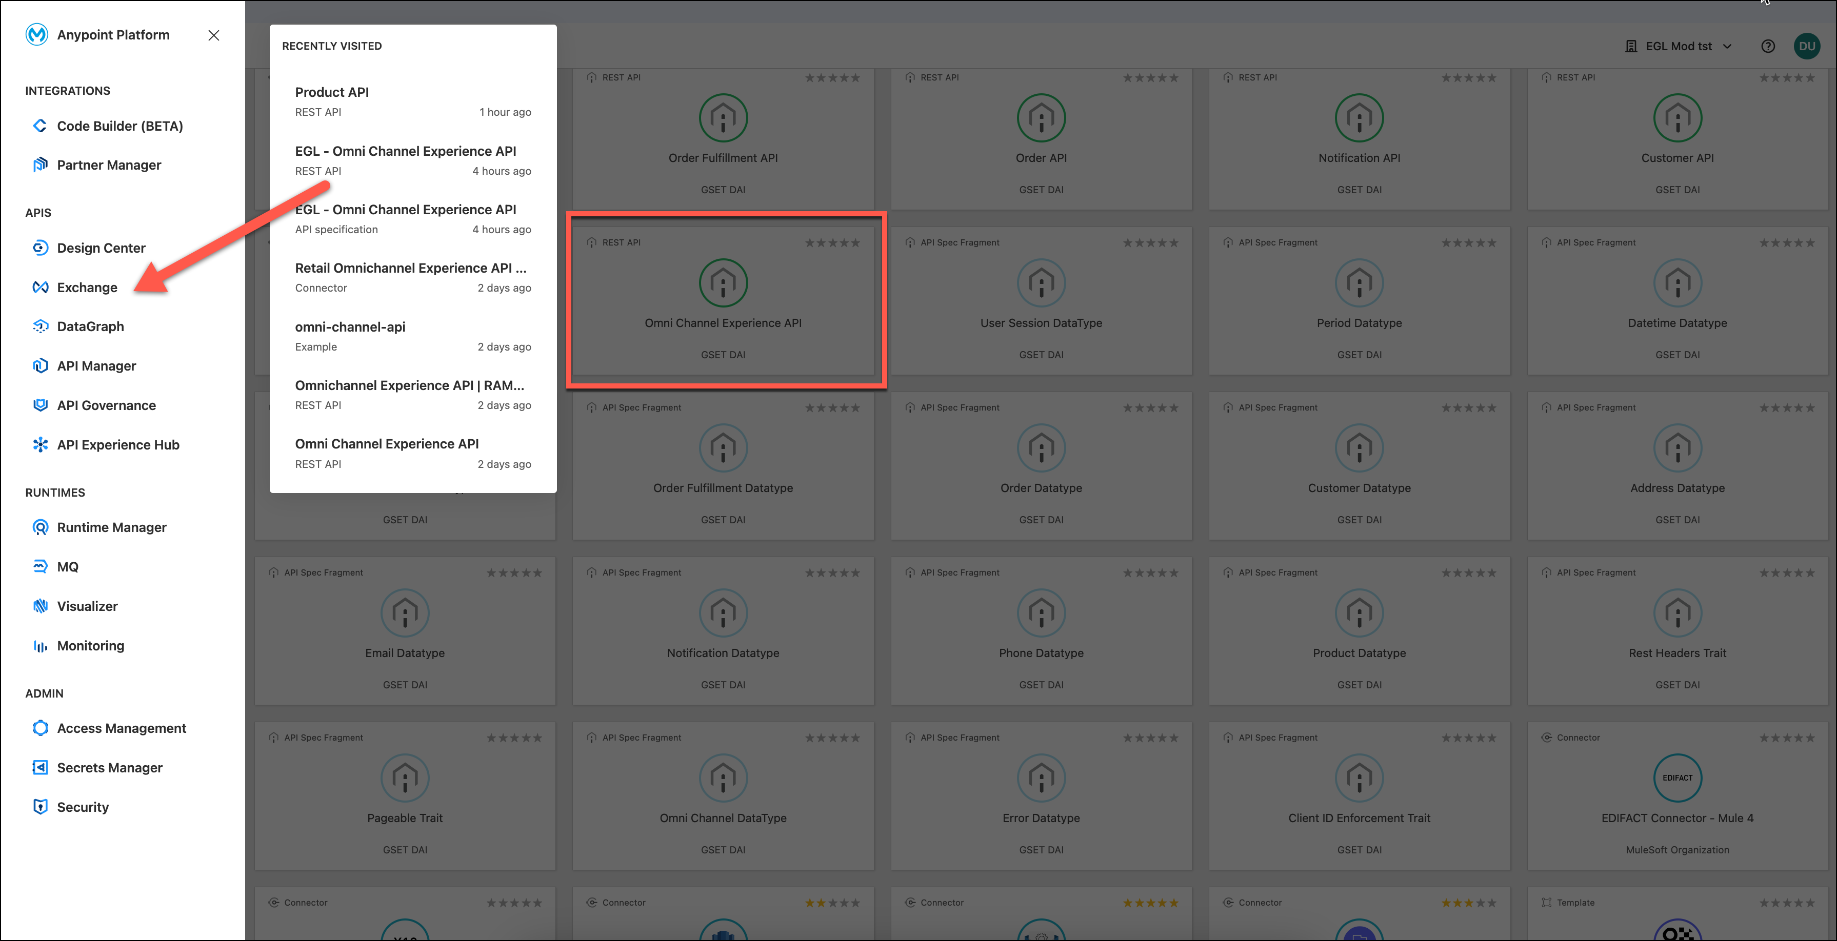Open the Customer Datatype fragment card
Screen dimensions: 1837x941
coord(1359,466)
